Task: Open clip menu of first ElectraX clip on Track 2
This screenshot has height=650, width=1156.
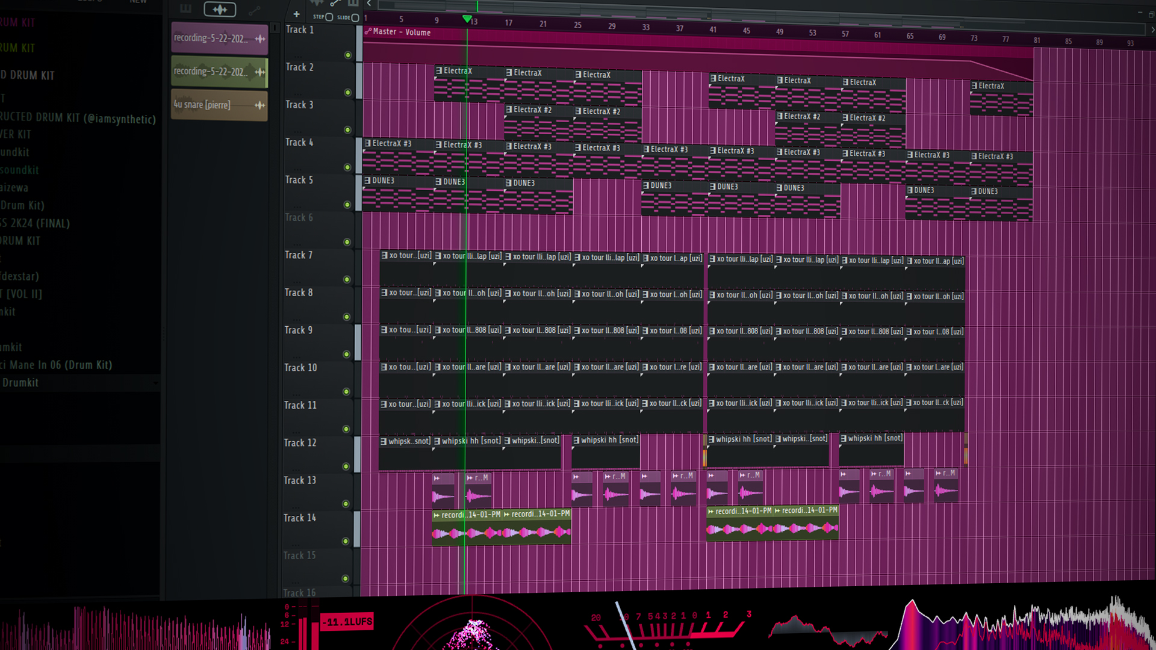Action: pos(439,70)
